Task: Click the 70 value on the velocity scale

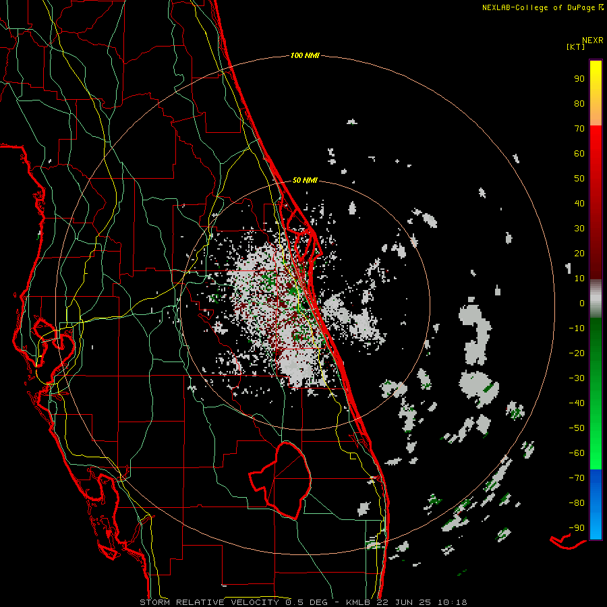Action: tap(579, 129)
